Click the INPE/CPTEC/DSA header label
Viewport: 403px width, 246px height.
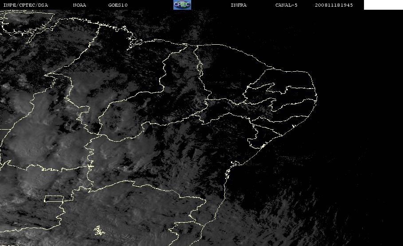(x=25, y=5)
